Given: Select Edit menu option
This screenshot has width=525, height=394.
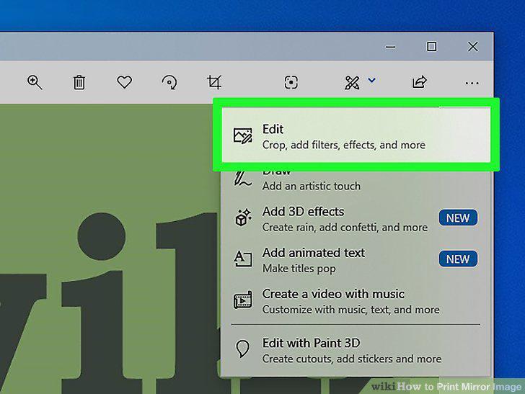Looking at the screenshot, I should coord(356,136).
